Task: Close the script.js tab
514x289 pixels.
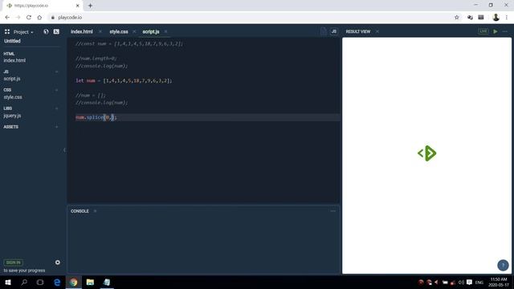Action: click(x=165, y=31)
